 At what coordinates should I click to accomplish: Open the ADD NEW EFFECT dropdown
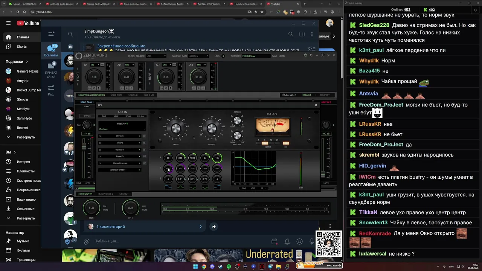click(120, 170)
